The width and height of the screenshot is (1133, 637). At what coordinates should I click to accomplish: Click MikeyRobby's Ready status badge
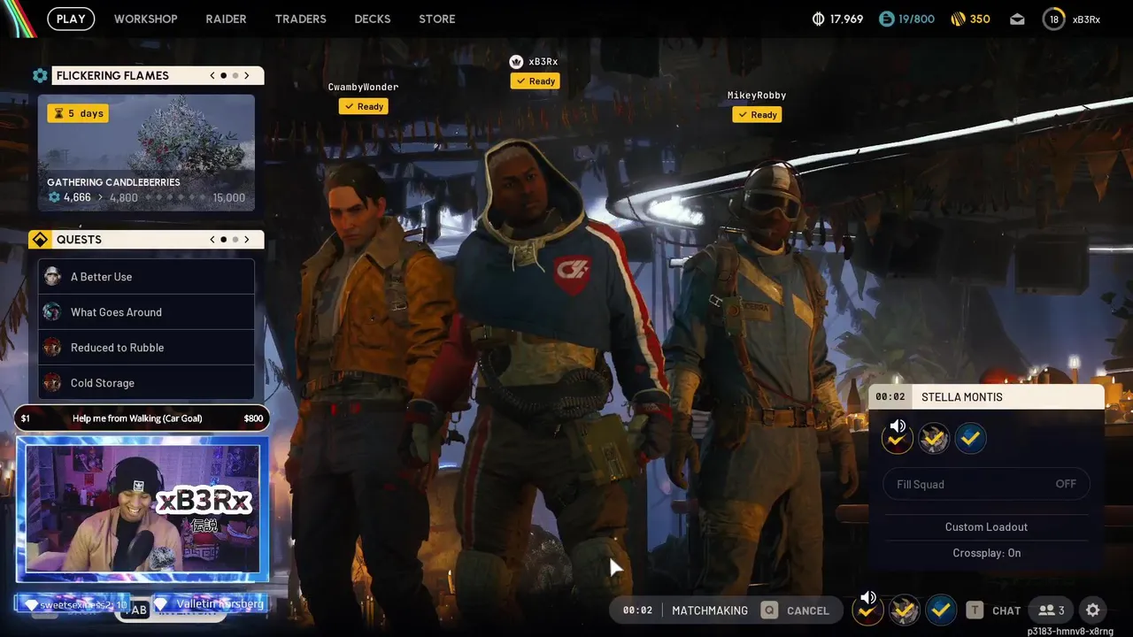(x=757, y=114)
